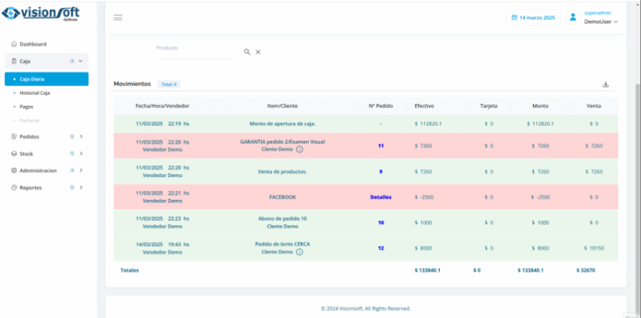Click the Visionsoft logo
The image size is (641, 318).
pyautogui.click(x=42, y=14)
